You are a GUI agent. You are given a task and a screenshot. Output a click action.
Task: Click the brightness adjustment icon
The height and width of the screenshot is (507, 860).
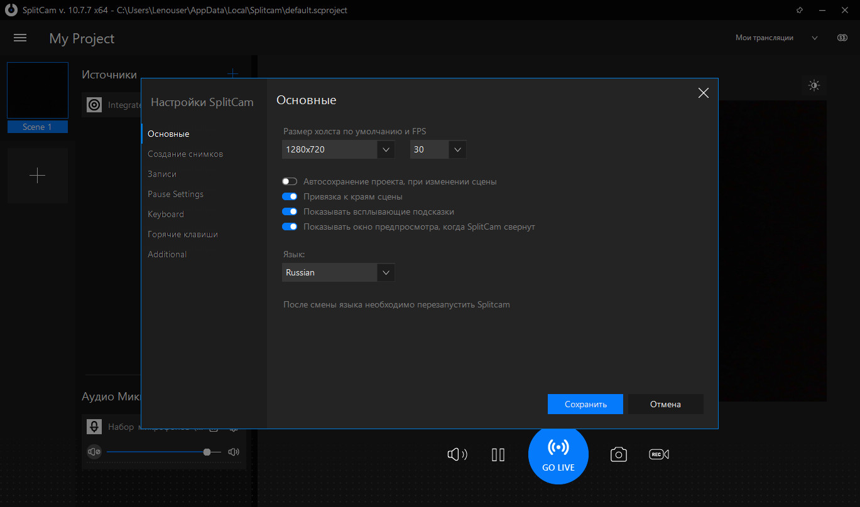coord(814,86)
